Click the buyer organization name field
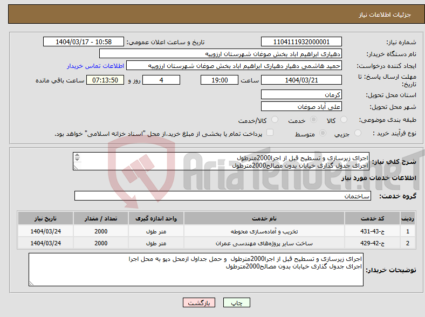425x317 pixels. click(221, 54)
